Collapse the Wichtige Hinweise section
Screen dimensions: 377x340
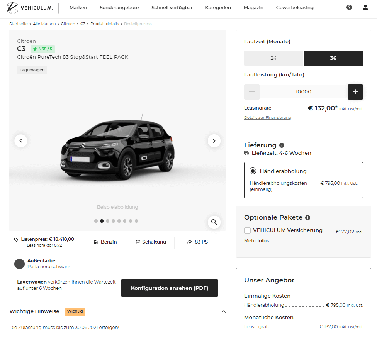click(x=223, y=311)
